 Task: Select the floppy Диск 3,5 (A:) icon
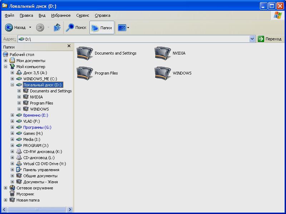pyautogui.click(x=19, y=73)
